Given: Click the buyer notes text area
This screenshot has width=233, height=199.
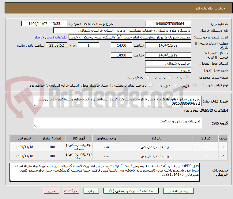Looking at the screenshot, I should (x=104, y=172).
